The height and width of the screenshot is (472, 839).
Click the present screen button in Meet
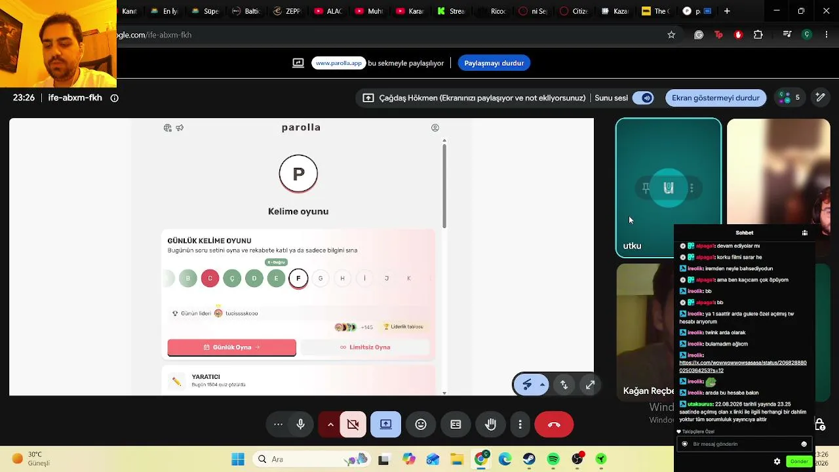[385, 424]
